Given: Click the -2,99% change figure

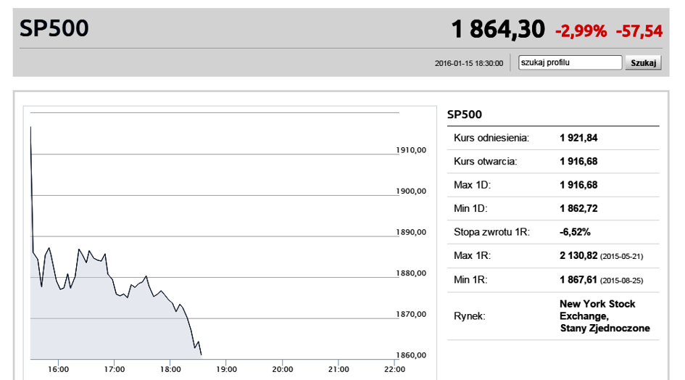Looking at the screenshot, I should (x=581, y=31).
